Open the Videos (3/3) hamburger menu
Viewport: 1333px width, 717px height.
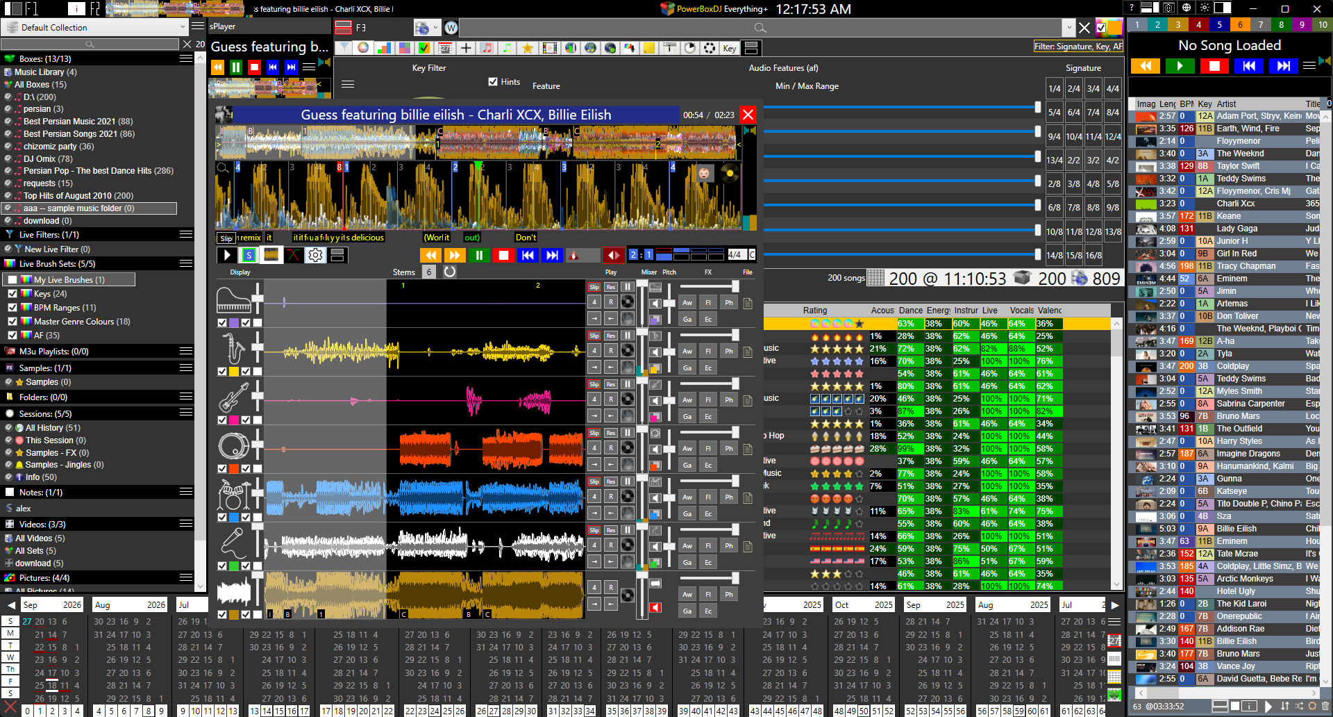186,524
